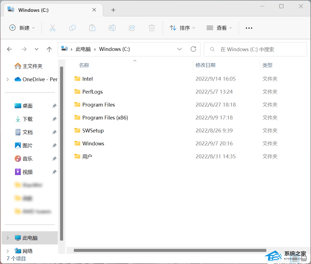Viewport: 311px width, 264px height.
Task: Click the Rename icon in the toolbar
Action: click(x=112, y=28)
